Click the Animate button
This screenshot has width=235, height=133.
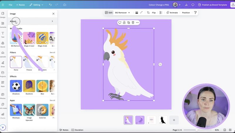(x=172, y=13)
